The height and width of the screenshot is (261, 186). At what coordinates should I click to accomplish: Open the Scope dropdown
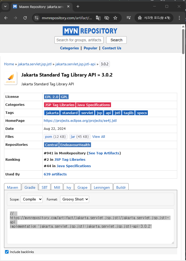point(31,199)
